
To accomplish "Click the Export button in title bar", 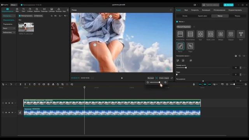I will [228, 5].
